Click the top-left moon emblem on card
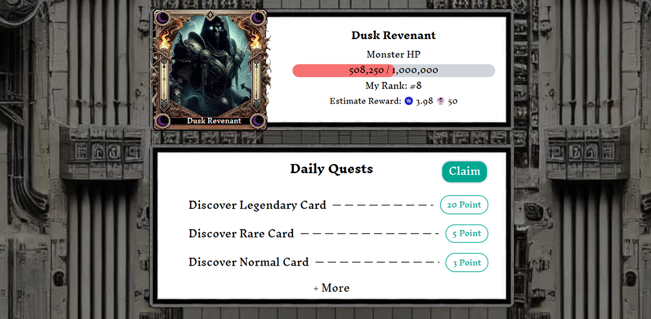Screen dimensions: 651x319 click(162, 19)
